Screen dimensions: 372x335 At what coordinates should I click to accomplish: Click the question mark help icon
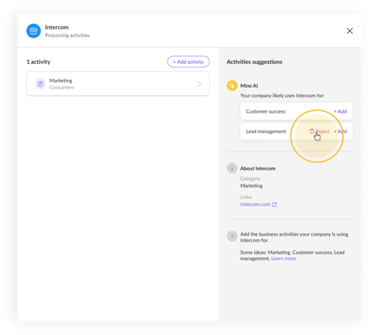[232, 236]
